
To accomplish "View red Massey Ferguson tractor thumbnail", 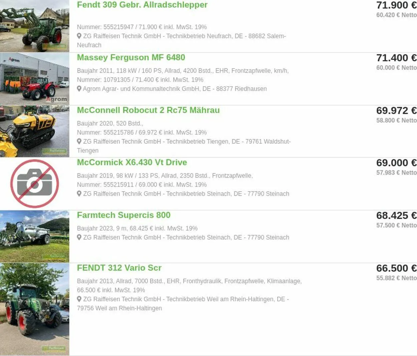I will (35, 79).
